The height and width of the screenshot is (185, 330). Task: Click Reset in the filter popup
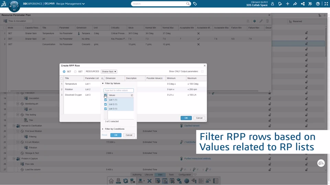[104, 135]
